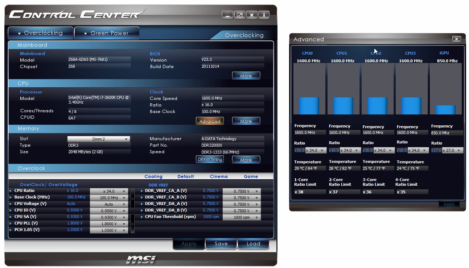Viewport: 469px width, 268px height.
Task: Click More in the CPU section
Action: [x=246, y=121]
